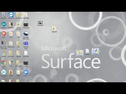Launch the Brave browser shortcut
The image size is (126, 94).
click(4, 34)
